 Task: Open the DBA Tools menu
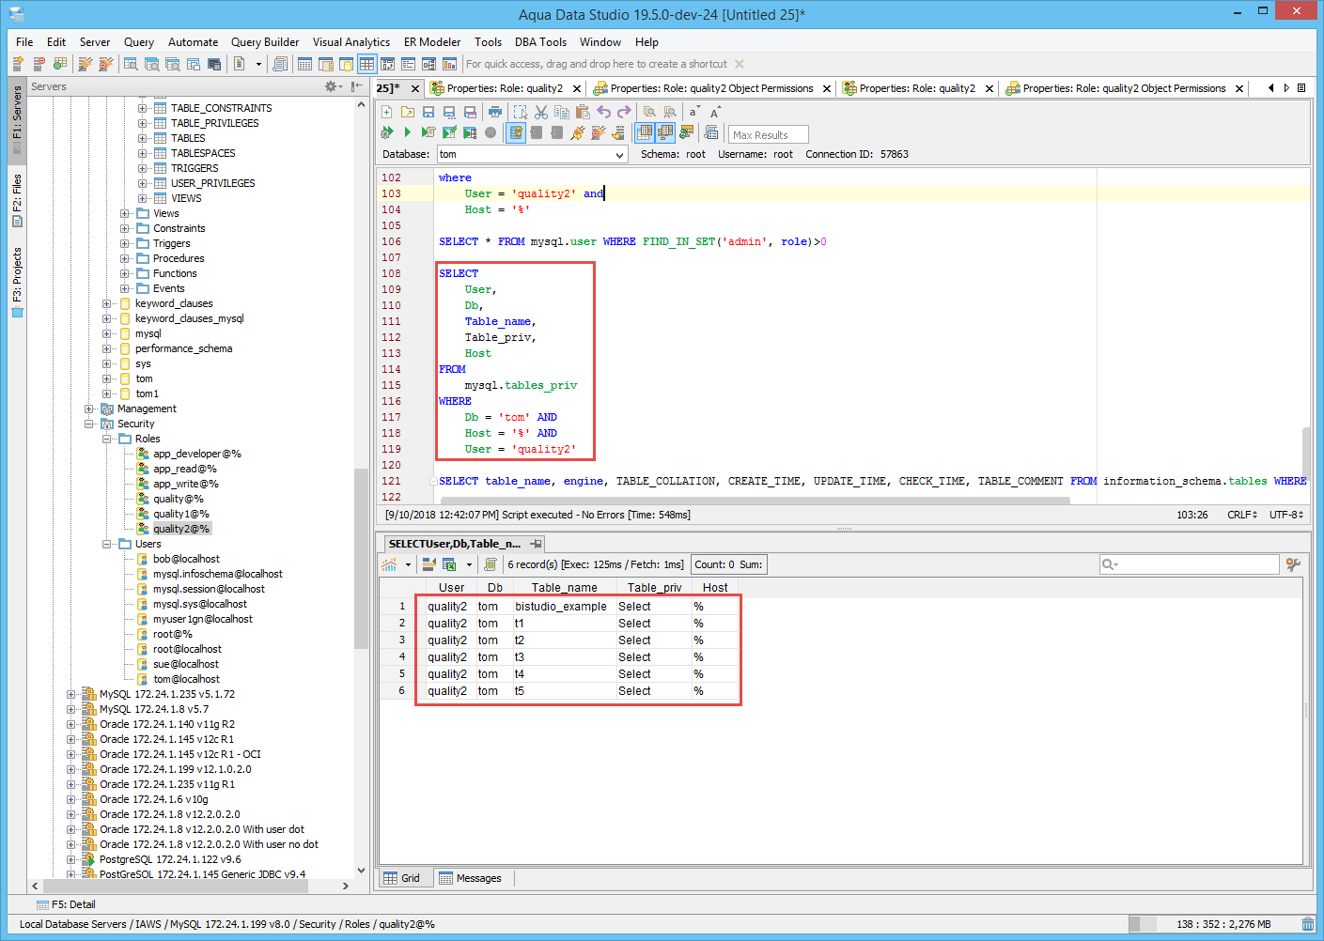540,42
